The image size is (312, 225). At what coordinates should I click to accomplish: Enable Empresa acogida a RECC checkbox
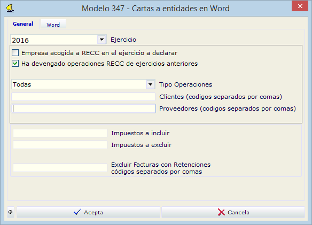(15, 53)
